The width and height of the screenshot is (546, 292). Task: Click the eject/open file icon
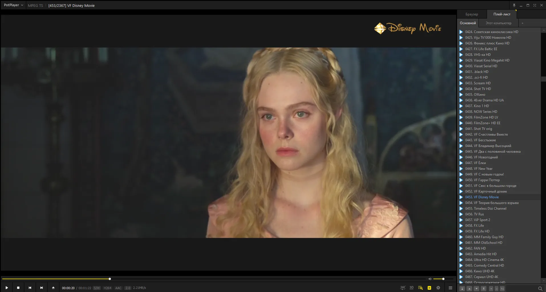click(53, 288)
